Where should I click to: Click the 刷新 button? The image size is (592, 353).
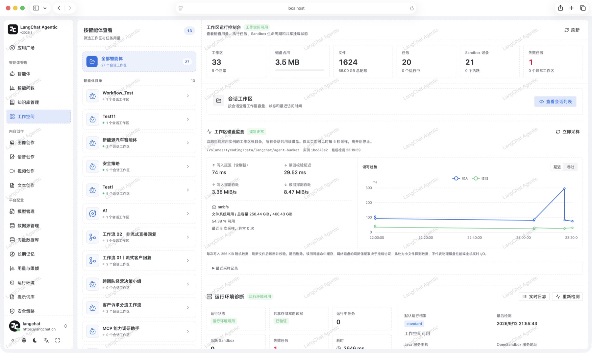click(572, 30)
